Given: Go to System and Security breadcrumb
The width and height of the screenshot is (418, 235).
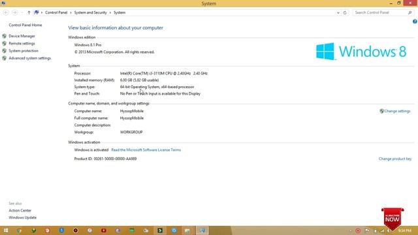Looking at the screenshot, I should click(x=90, y=12).
